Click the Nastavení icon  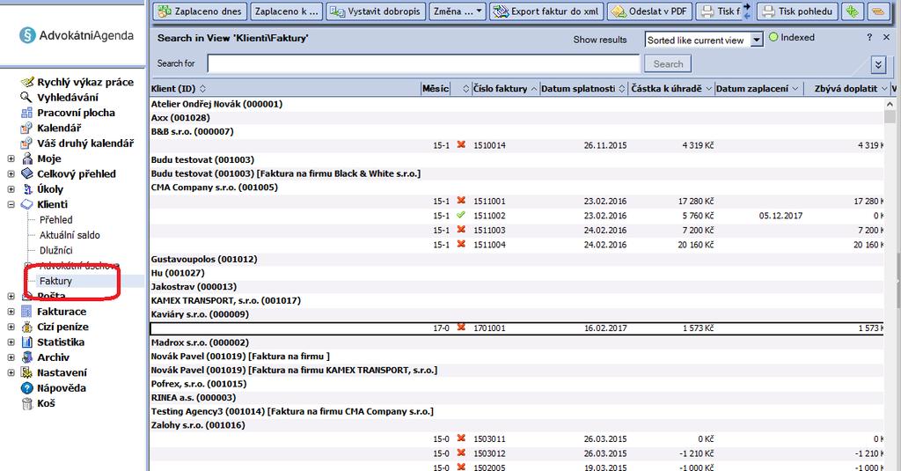pos(27,372)
